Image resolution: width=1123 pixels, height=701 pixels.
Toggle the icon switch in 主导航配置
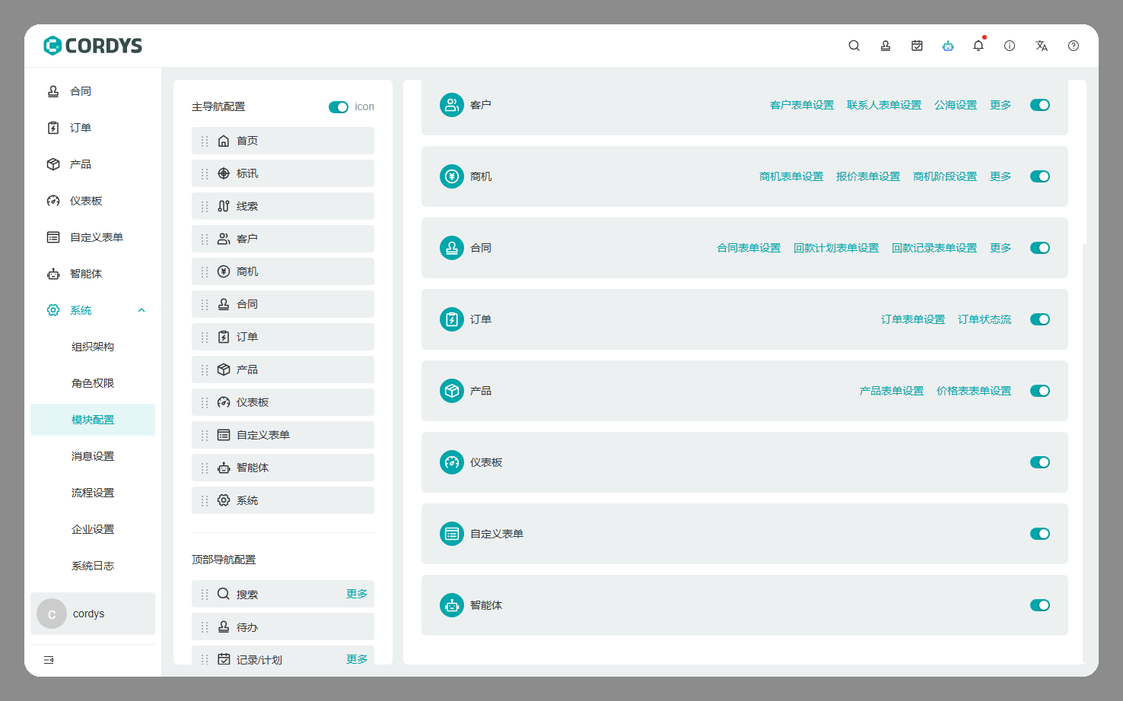pyautogui.click(x=339, y=107)
